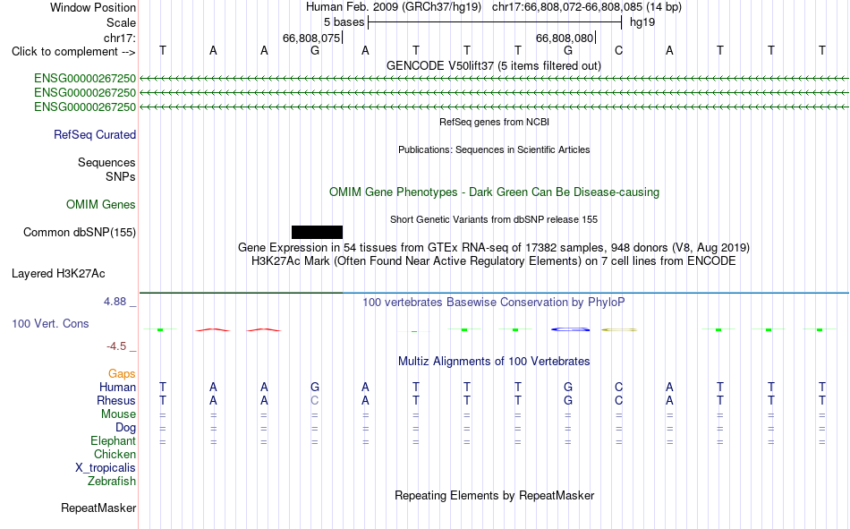
Task: Open Common dbSNP(155) track settings
Action: coord(80,232)
